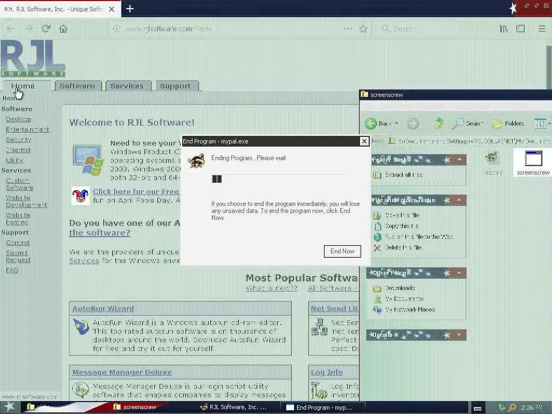Go to the browser home page icon
Image resolution: width=552 pixels, height=414 pixels.
pos(64,29)
